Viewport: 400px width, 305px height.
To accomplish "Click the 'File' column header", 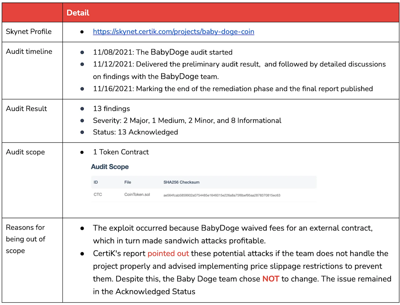I will pyautogui.click(x=127, y=182).
